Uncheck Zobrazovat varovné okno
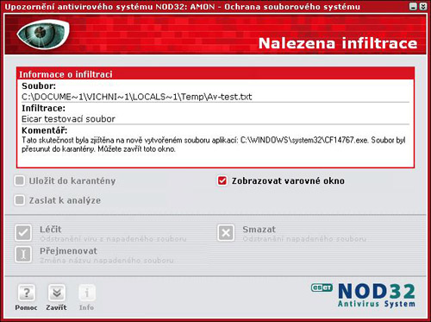Image resolution: width=431 pixels, height=322 pixels. tap(222, 180)
